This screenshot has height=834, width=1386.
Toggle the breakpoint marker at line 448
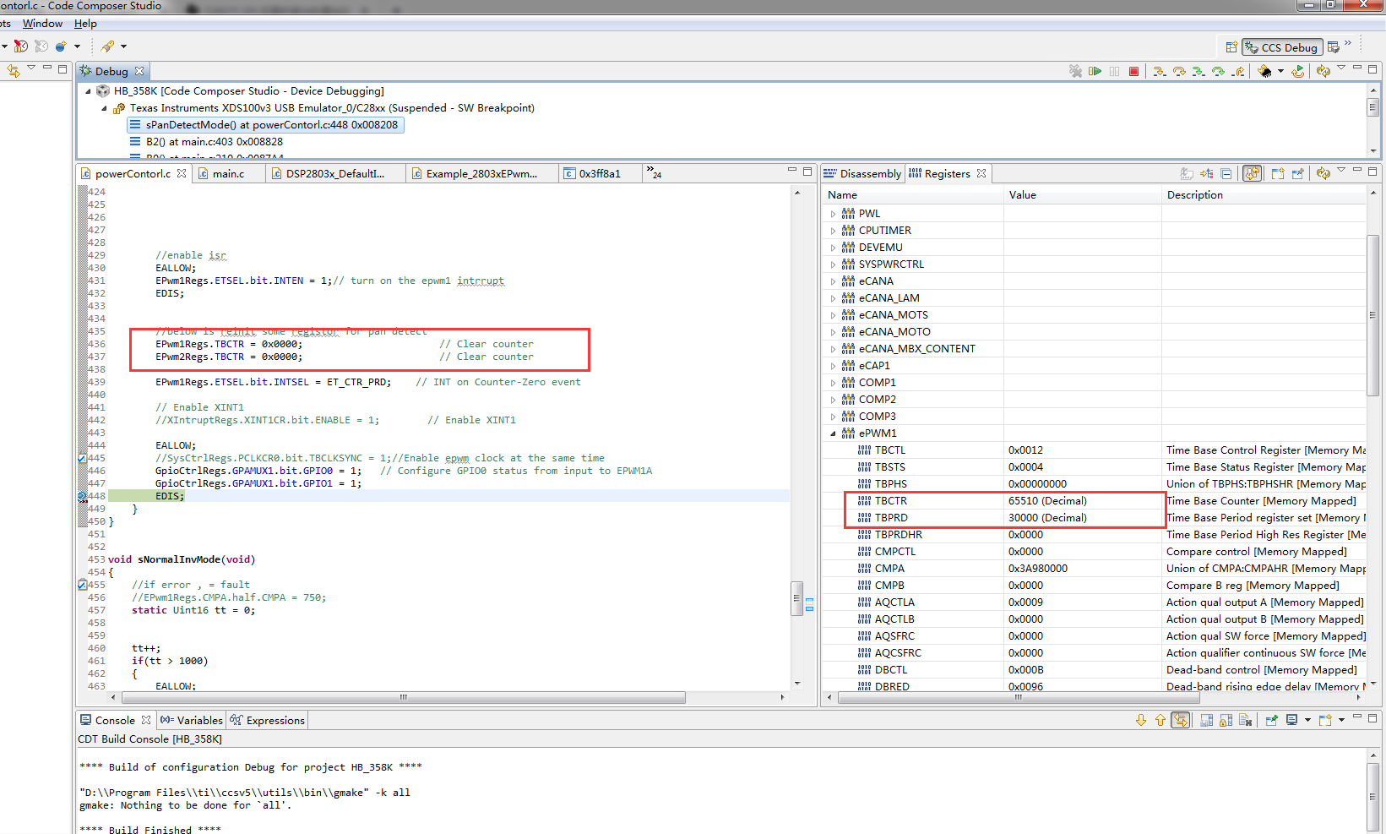pyautogui.click(x=82, y=496)
